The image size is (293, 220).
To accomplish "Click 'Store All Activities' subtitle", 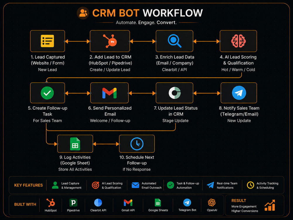I will [75, 169].
